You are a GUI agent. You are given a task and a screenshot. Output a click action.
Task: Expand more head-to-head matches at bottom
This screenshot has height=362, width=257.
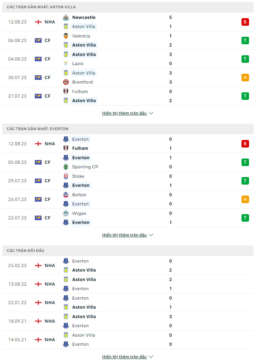[128, 357]
